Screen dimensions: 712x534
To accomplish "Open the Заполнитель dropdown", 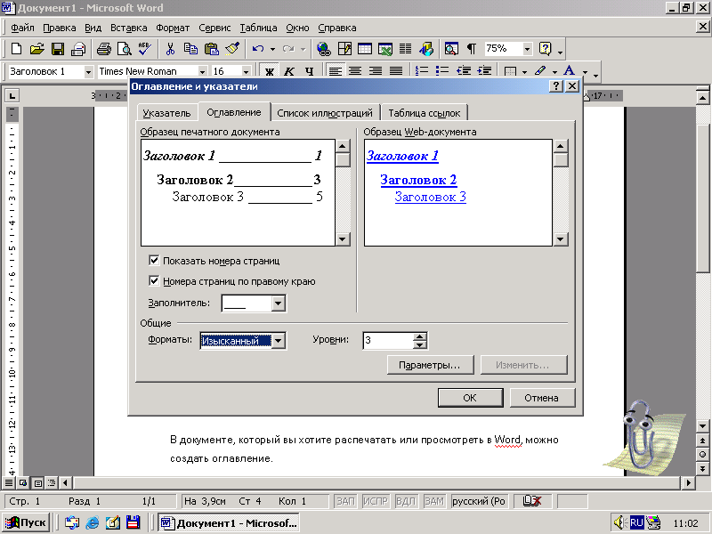I will tap(278, 303).
